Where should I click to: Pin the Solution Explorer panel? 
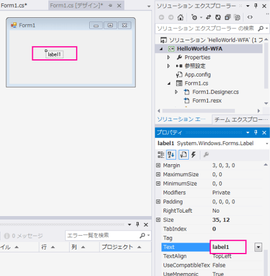pos(256,6)
